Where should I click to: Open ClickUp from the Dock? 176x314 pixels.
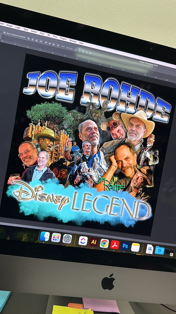tap(83, 241)
